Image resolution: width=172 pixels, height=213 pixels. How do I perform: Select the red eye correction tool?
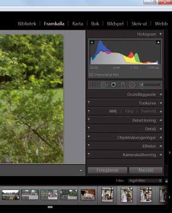pos(113,85)
